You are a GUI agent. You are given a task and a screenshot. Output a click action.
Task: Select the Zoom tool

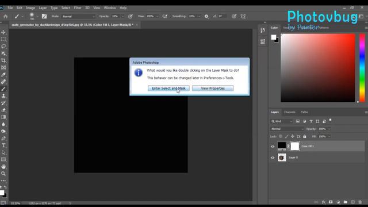click(x=3, y=174)
